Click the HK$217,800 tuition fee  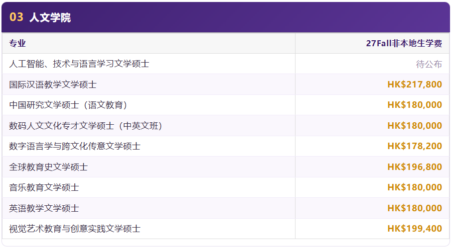pyautogui.click(x=415, y=84)
